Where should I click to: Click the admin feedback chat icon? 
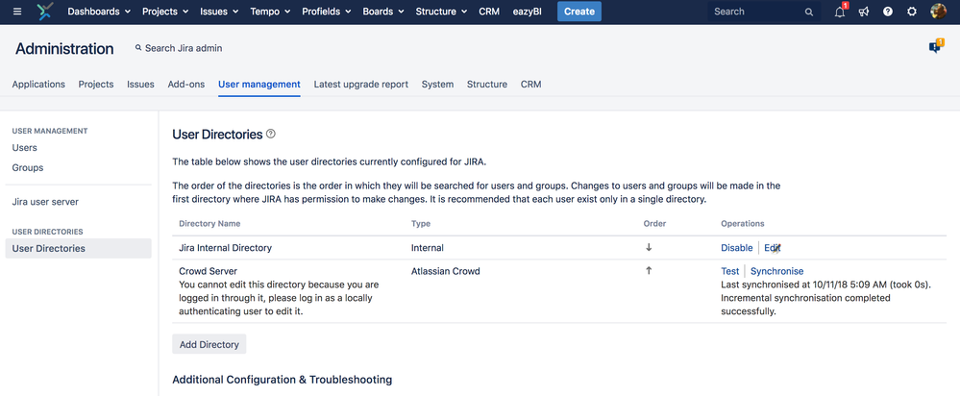pos(936,46)
